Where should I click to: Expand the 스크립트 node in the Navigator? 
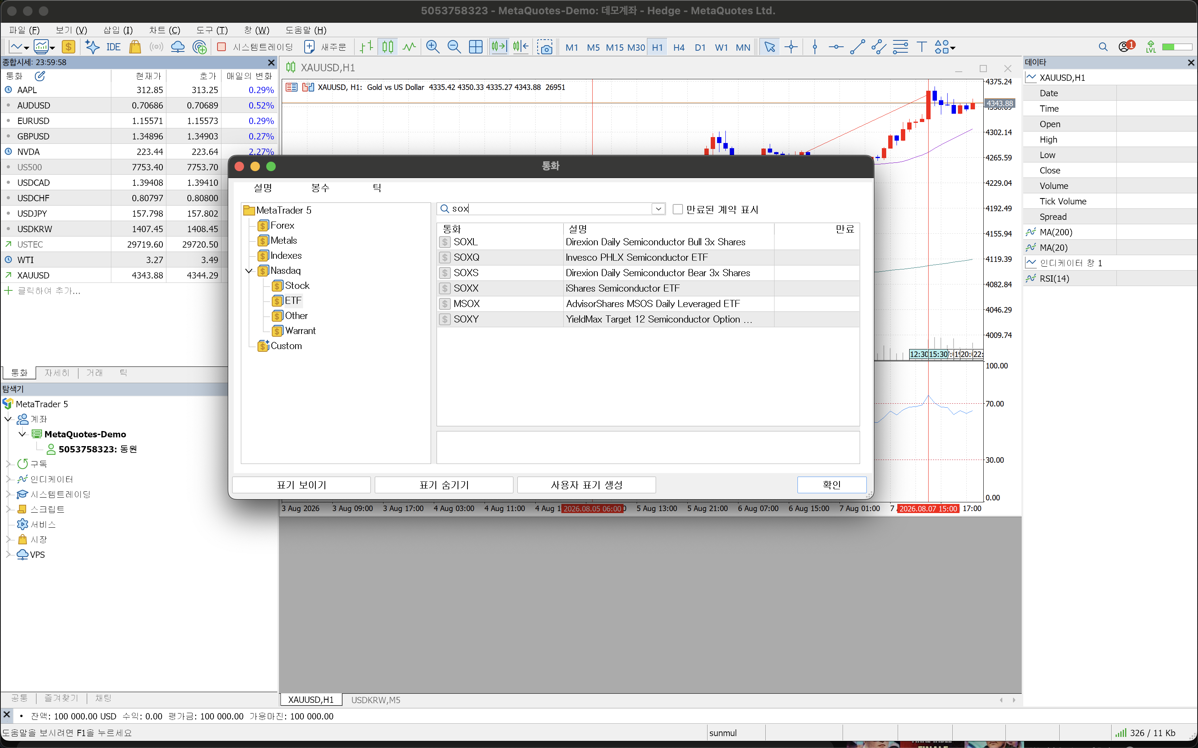click(8, 509)
